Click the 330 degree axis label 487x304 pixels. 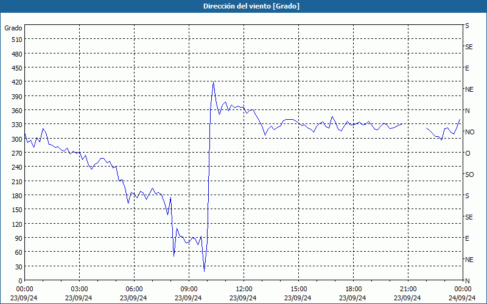17,125
